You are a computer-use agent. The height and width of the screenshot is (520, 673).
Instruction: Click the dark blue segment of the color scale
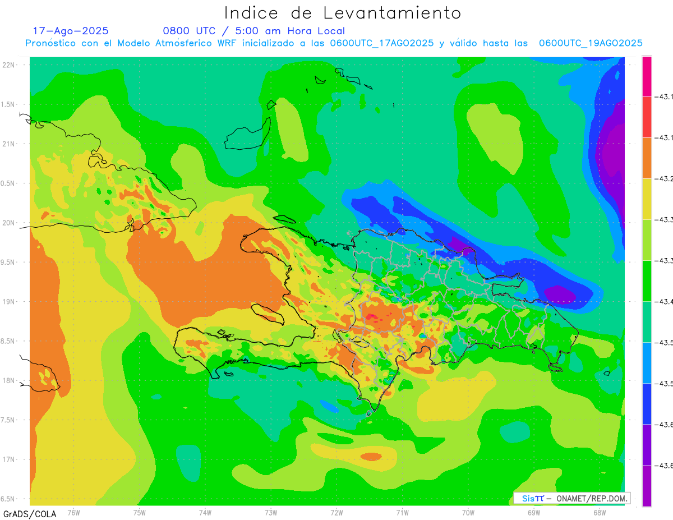click(x=647, y=404)
